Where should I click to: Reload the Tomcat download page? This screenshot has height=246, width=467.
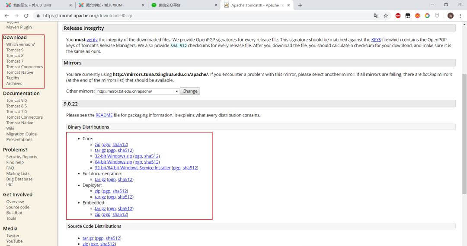(26, 16)
